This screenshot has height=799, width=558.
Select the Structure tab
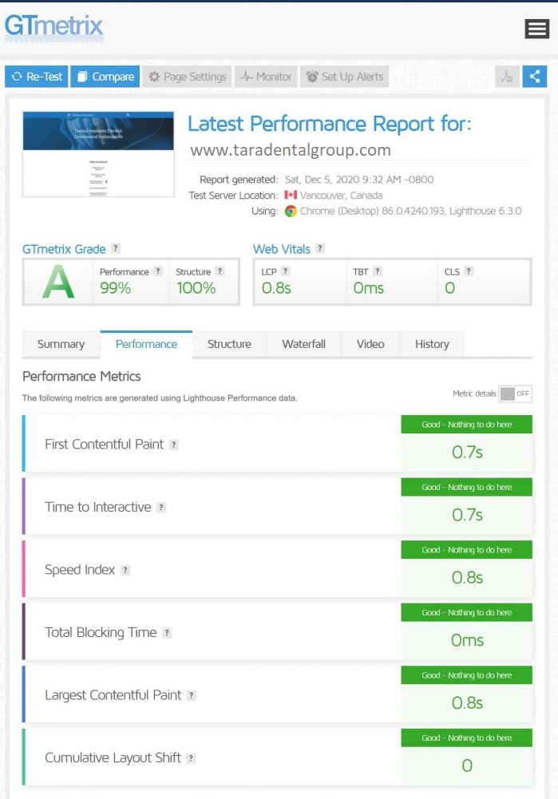pos(229,344)
